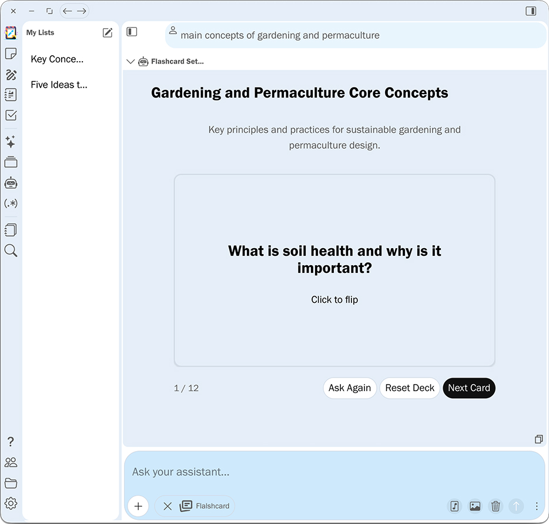Attach audio with the music note icon
Viewport: 549px width, 524px height.
click(454, 506)
